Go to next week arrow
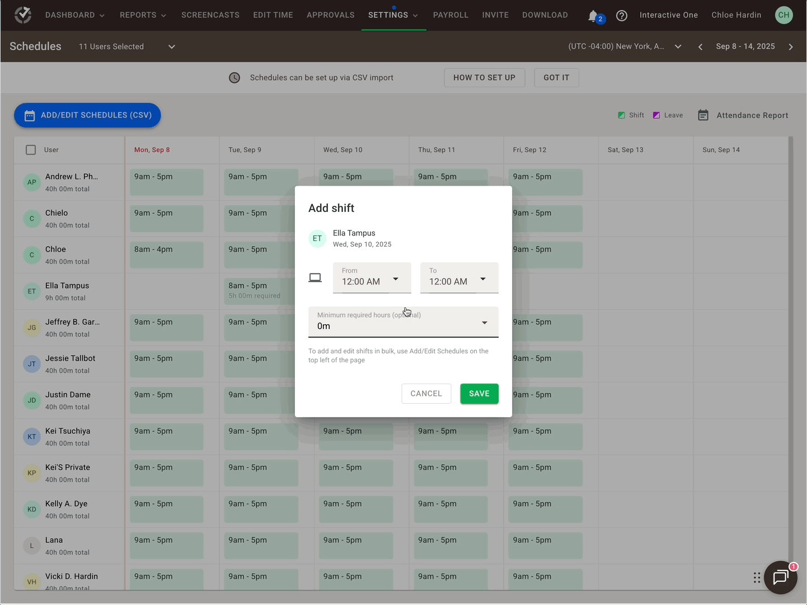Viewport: 807px width, 605px height. [791, 47]
